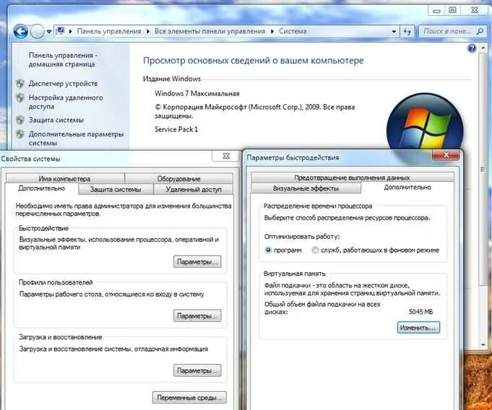Open the recent pages dropdown arrow
This screenshot has width=492, height=410.
(x=49, y=32)
